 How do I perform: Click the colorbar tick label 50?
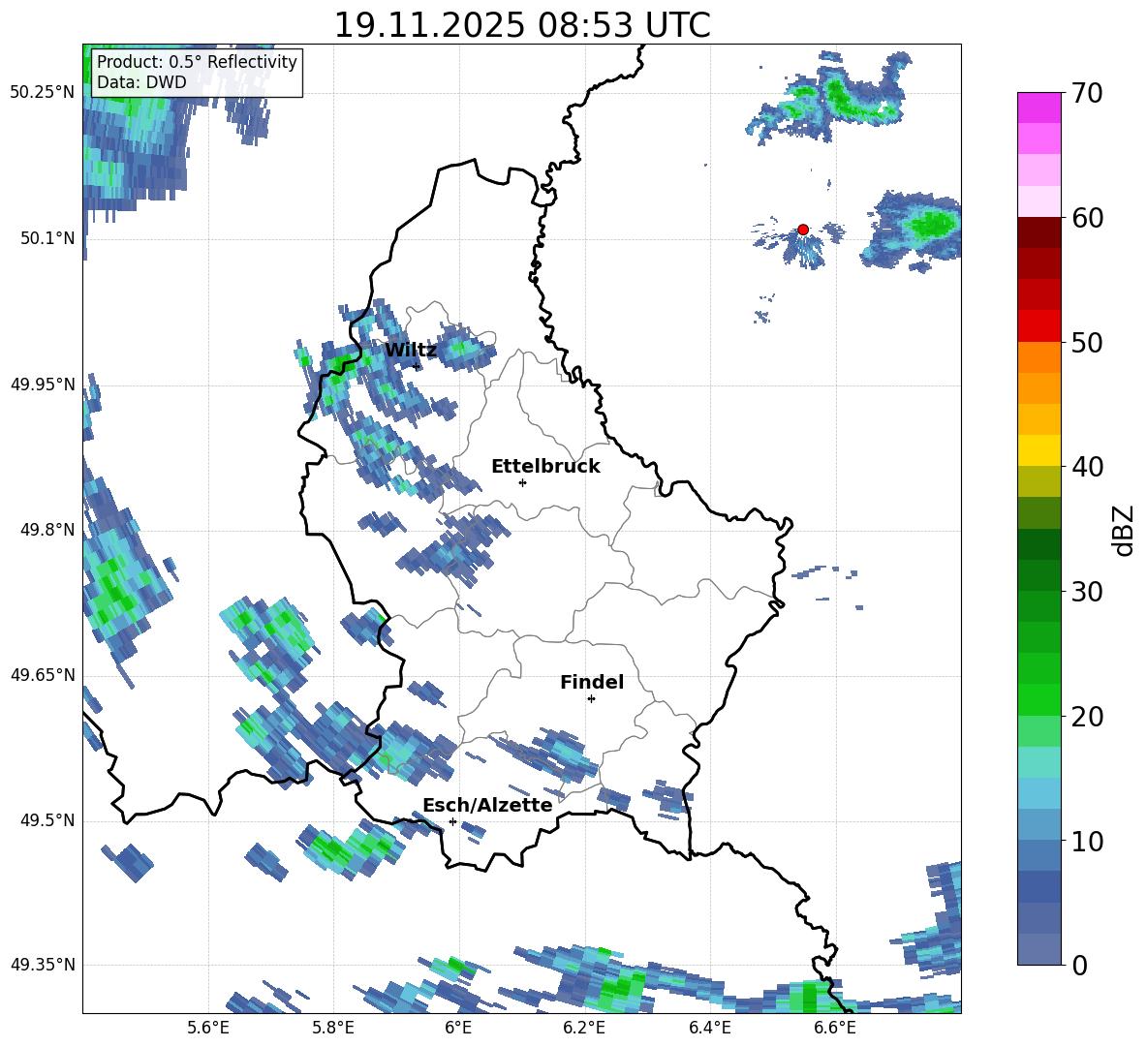point(1086,342)
